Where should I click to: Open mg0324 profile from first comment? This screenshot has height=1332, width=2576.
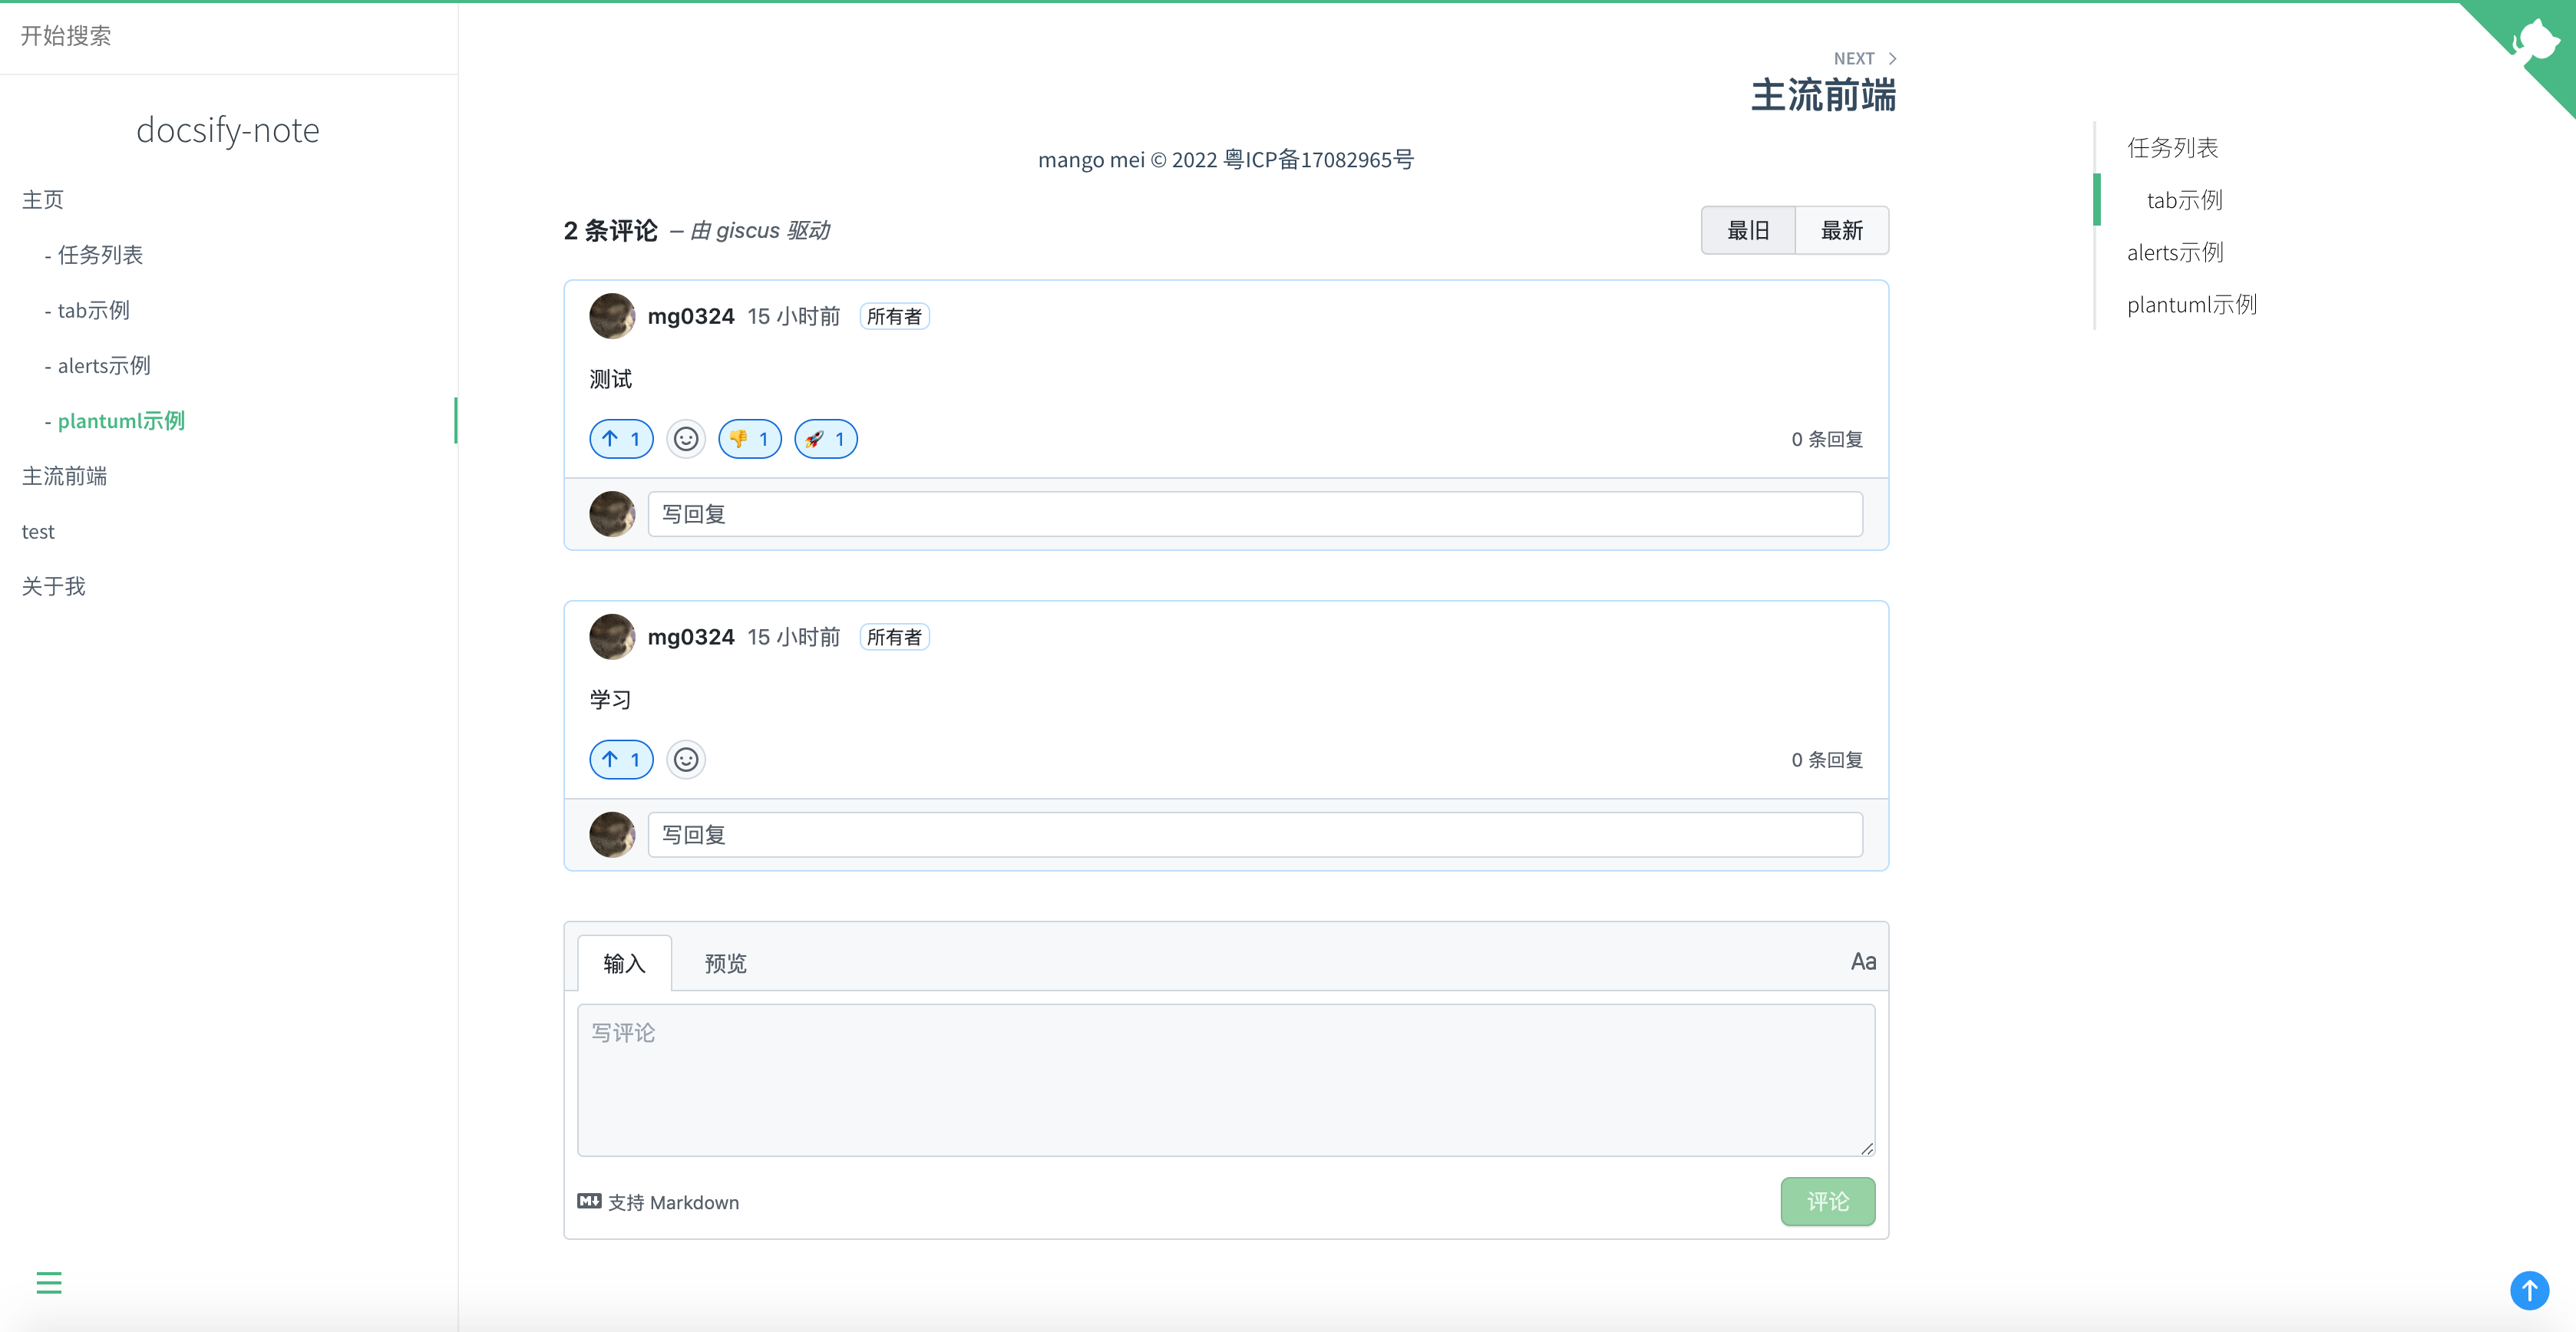tap(690, 317)
